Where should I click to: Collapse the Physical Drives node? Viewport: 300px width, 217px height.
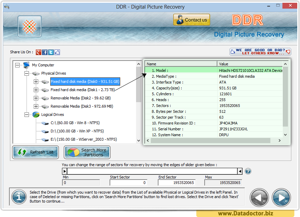click(x=26, y=73)
